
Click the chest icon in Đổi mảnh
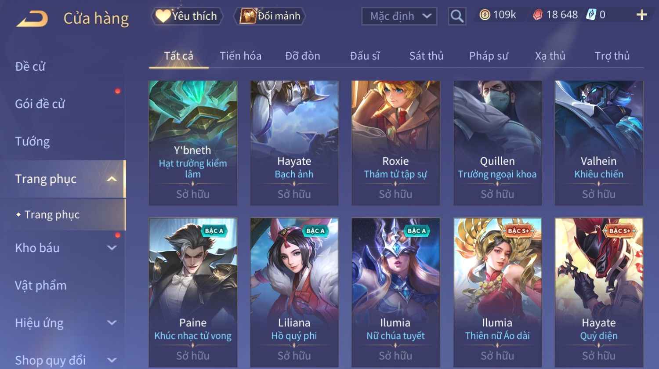[248, 16]
